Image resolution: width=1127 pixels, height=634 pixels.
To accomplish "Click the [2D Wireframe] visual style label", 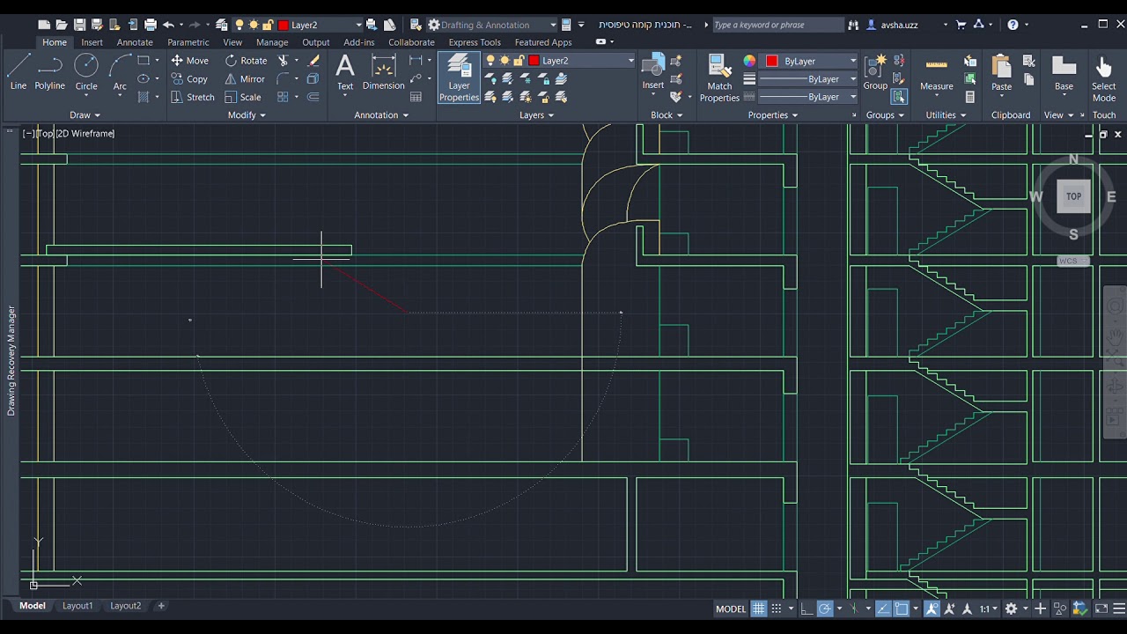I will 85,133.
